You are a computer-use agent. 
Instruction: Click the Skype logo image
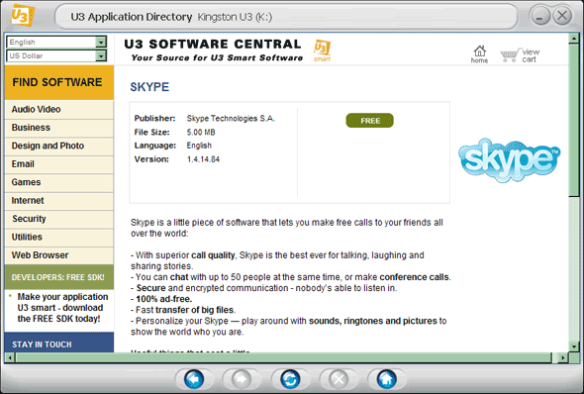click(x=509, y=160)
